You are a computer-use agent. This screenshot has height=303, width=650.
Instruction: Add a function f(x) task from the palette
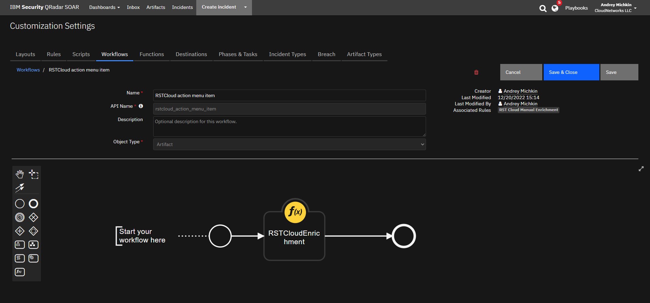[20, 272]
